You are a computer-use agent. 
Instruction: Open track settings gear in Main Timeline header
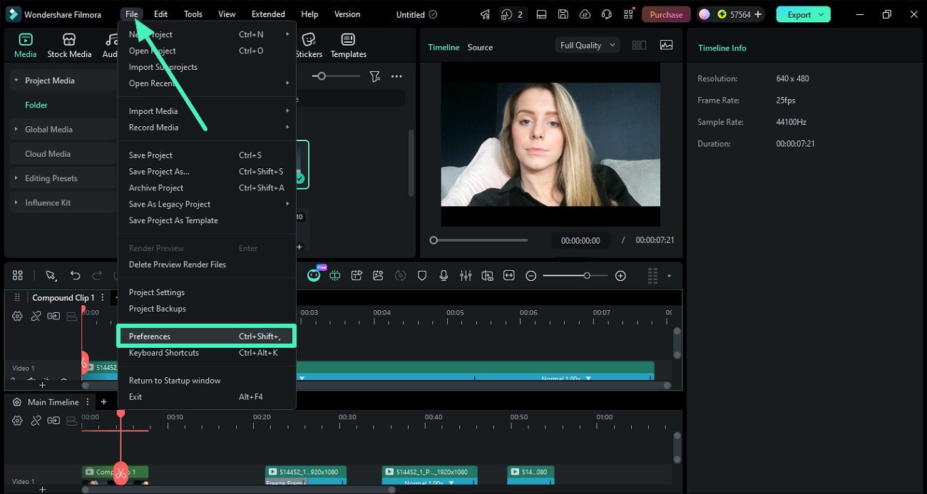click(17, 421)
